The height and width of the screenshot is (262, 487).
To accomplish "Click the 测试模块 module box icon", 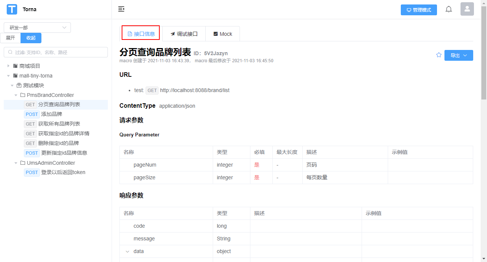I will click(x=19, y=85).
